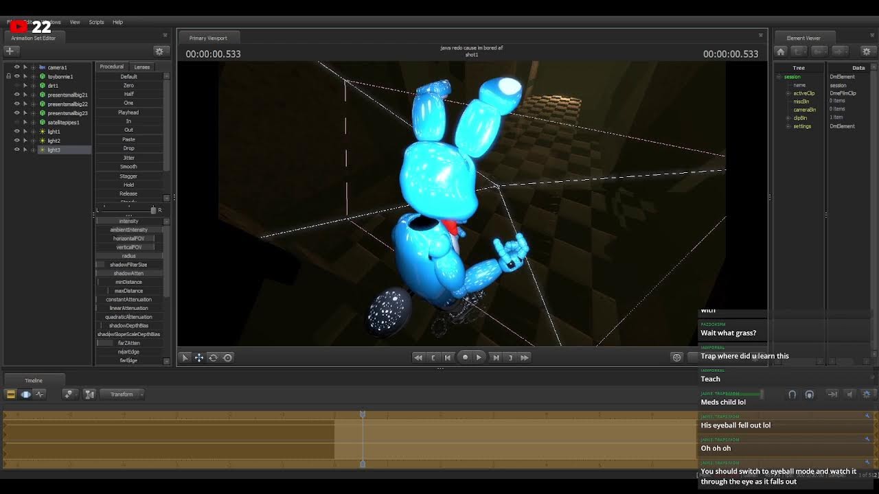879x494 pixels.
Task: Adjust the shadowFilterSize control slider
Action: [x=129, y=265]
